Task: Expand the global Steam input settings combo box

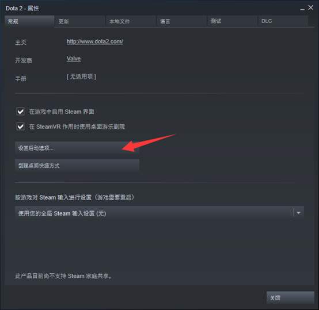Action: 159,213
